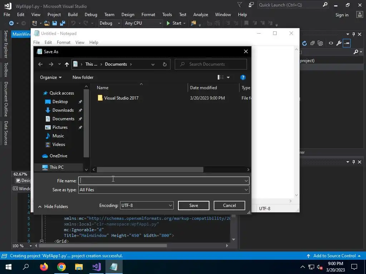Click the Navigate Backward toolbar icon

[x=11, y=23]
